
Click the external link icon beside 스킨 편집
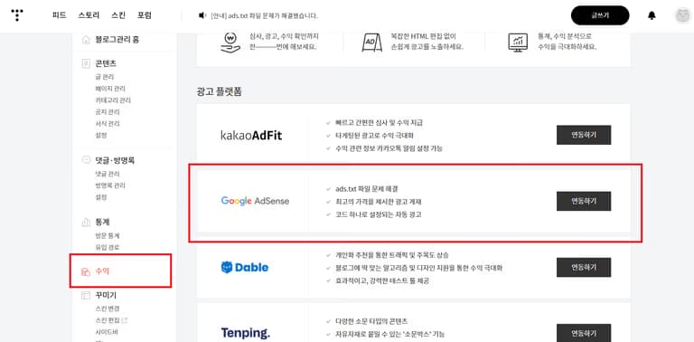tap(125, 320)
